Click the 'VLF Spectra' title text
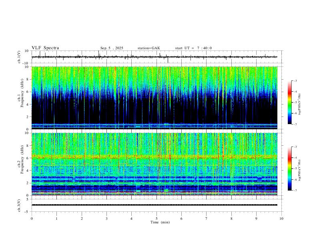This screenshot has height=245, width=317. 45,48
